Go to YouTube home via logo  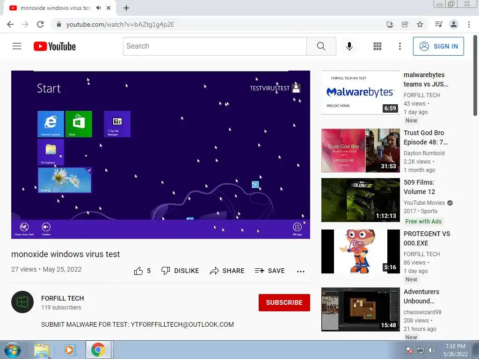pyautogui.click(x=55, y=46)
